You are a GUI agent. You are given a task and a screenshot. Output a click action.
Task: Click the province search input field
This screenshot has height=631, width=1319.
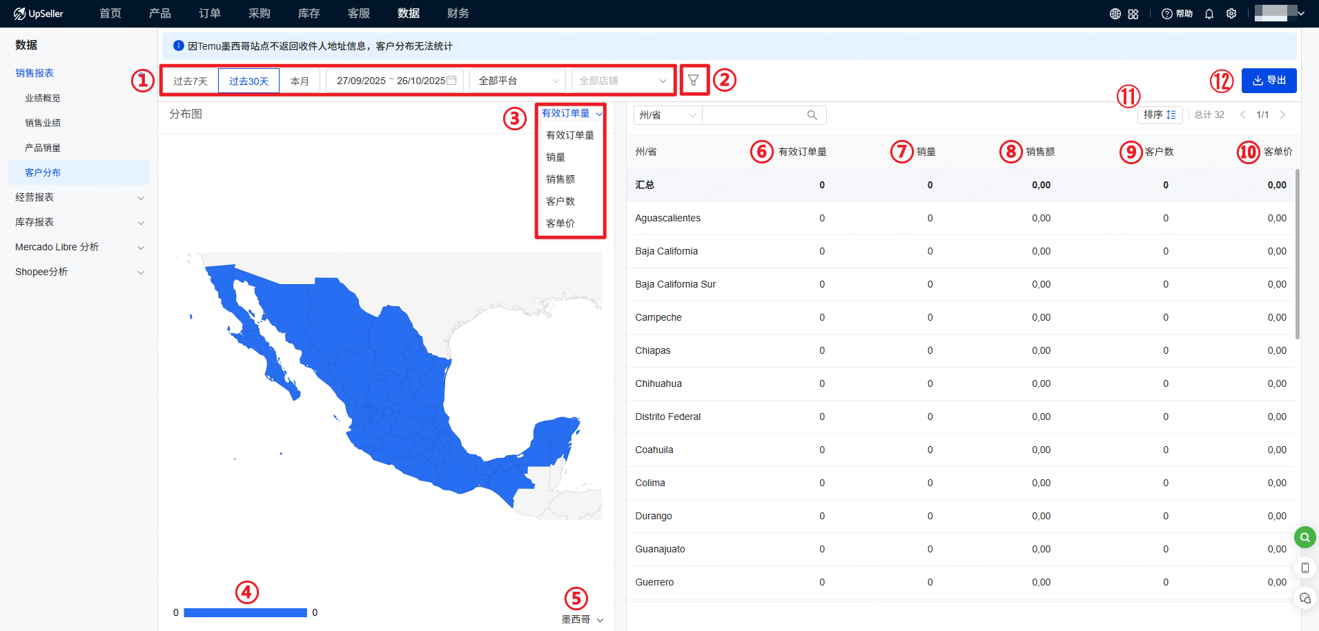(x=752, y=115)
